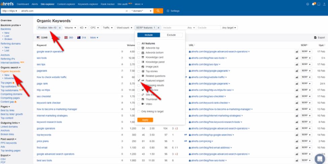Open SERP dropdown for seo tips row
The width and height of the screenshot is (328, 164).
(x=306, y=64)
